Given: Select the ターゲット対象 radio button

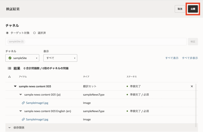Looking at the screenshot, I should [7, 33].
